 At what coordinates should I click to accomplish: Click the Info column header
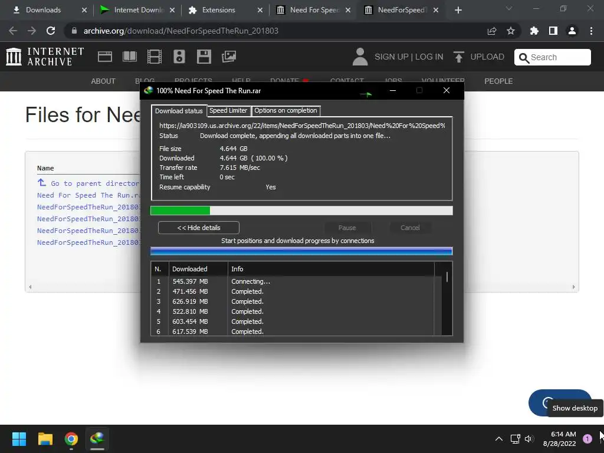(331, 269)
